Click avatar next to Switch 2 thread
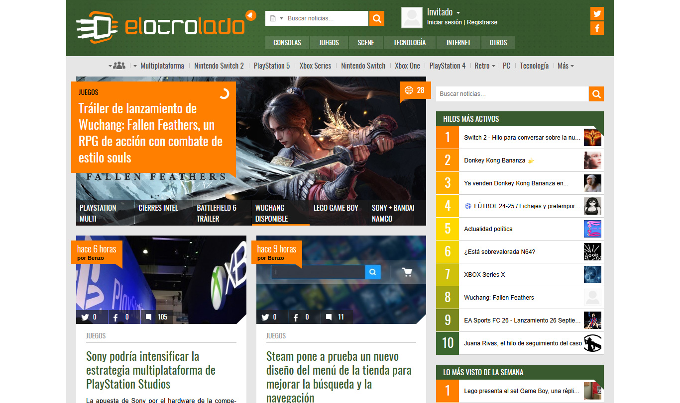Image resolution: width=680 pixels, height=403 pixels. tap(592, 138)
